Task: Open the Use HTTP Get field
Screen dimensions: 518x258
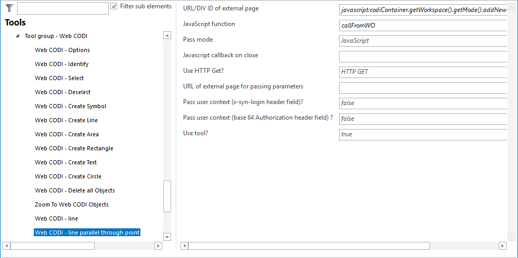Action: tap(423, 72)
